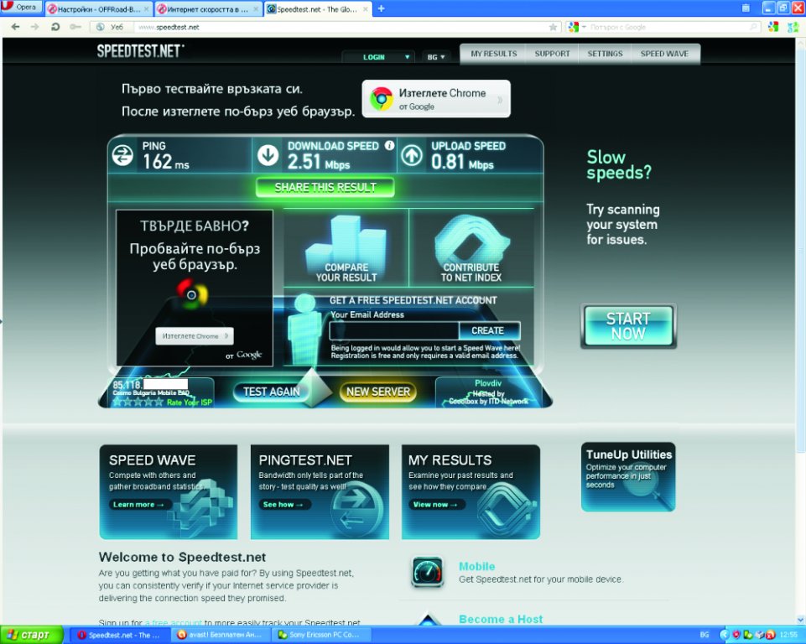Click the BG keyboard language indicator

705,636
